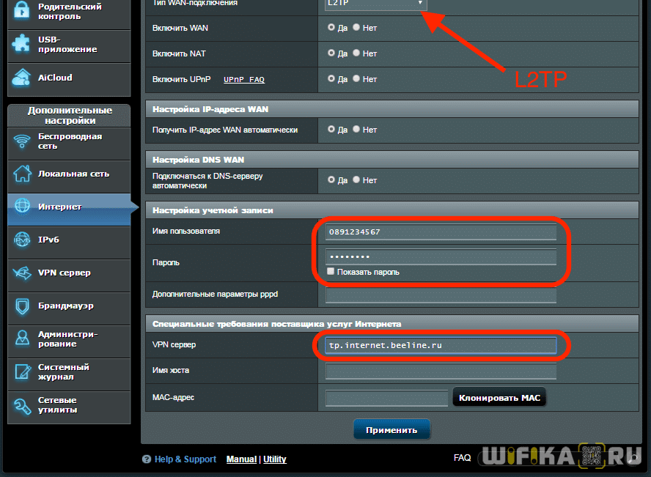The image size is (651, 477).
Task: Click the VPN сервер input field
Action: (x=441, y=346)
